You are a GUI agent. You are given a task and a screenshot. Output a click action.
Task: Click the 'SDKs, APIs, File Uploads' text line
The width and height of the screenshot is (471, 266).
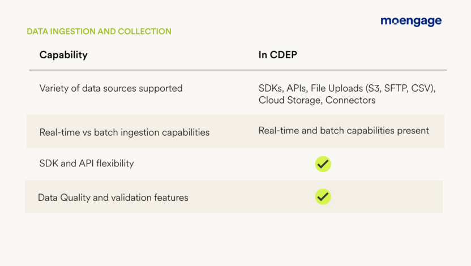(x=347, y=88)
